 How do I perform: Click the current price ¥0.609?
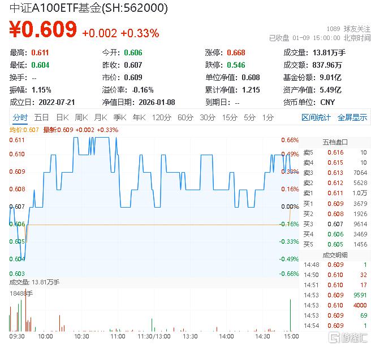(43, 29)
